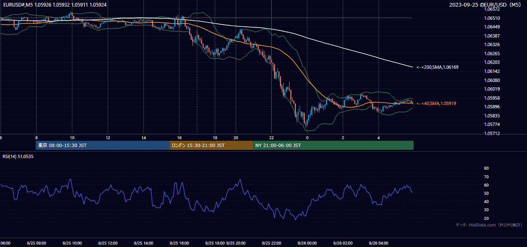Click price axis label 1.06572

click(x=492, y=9)
